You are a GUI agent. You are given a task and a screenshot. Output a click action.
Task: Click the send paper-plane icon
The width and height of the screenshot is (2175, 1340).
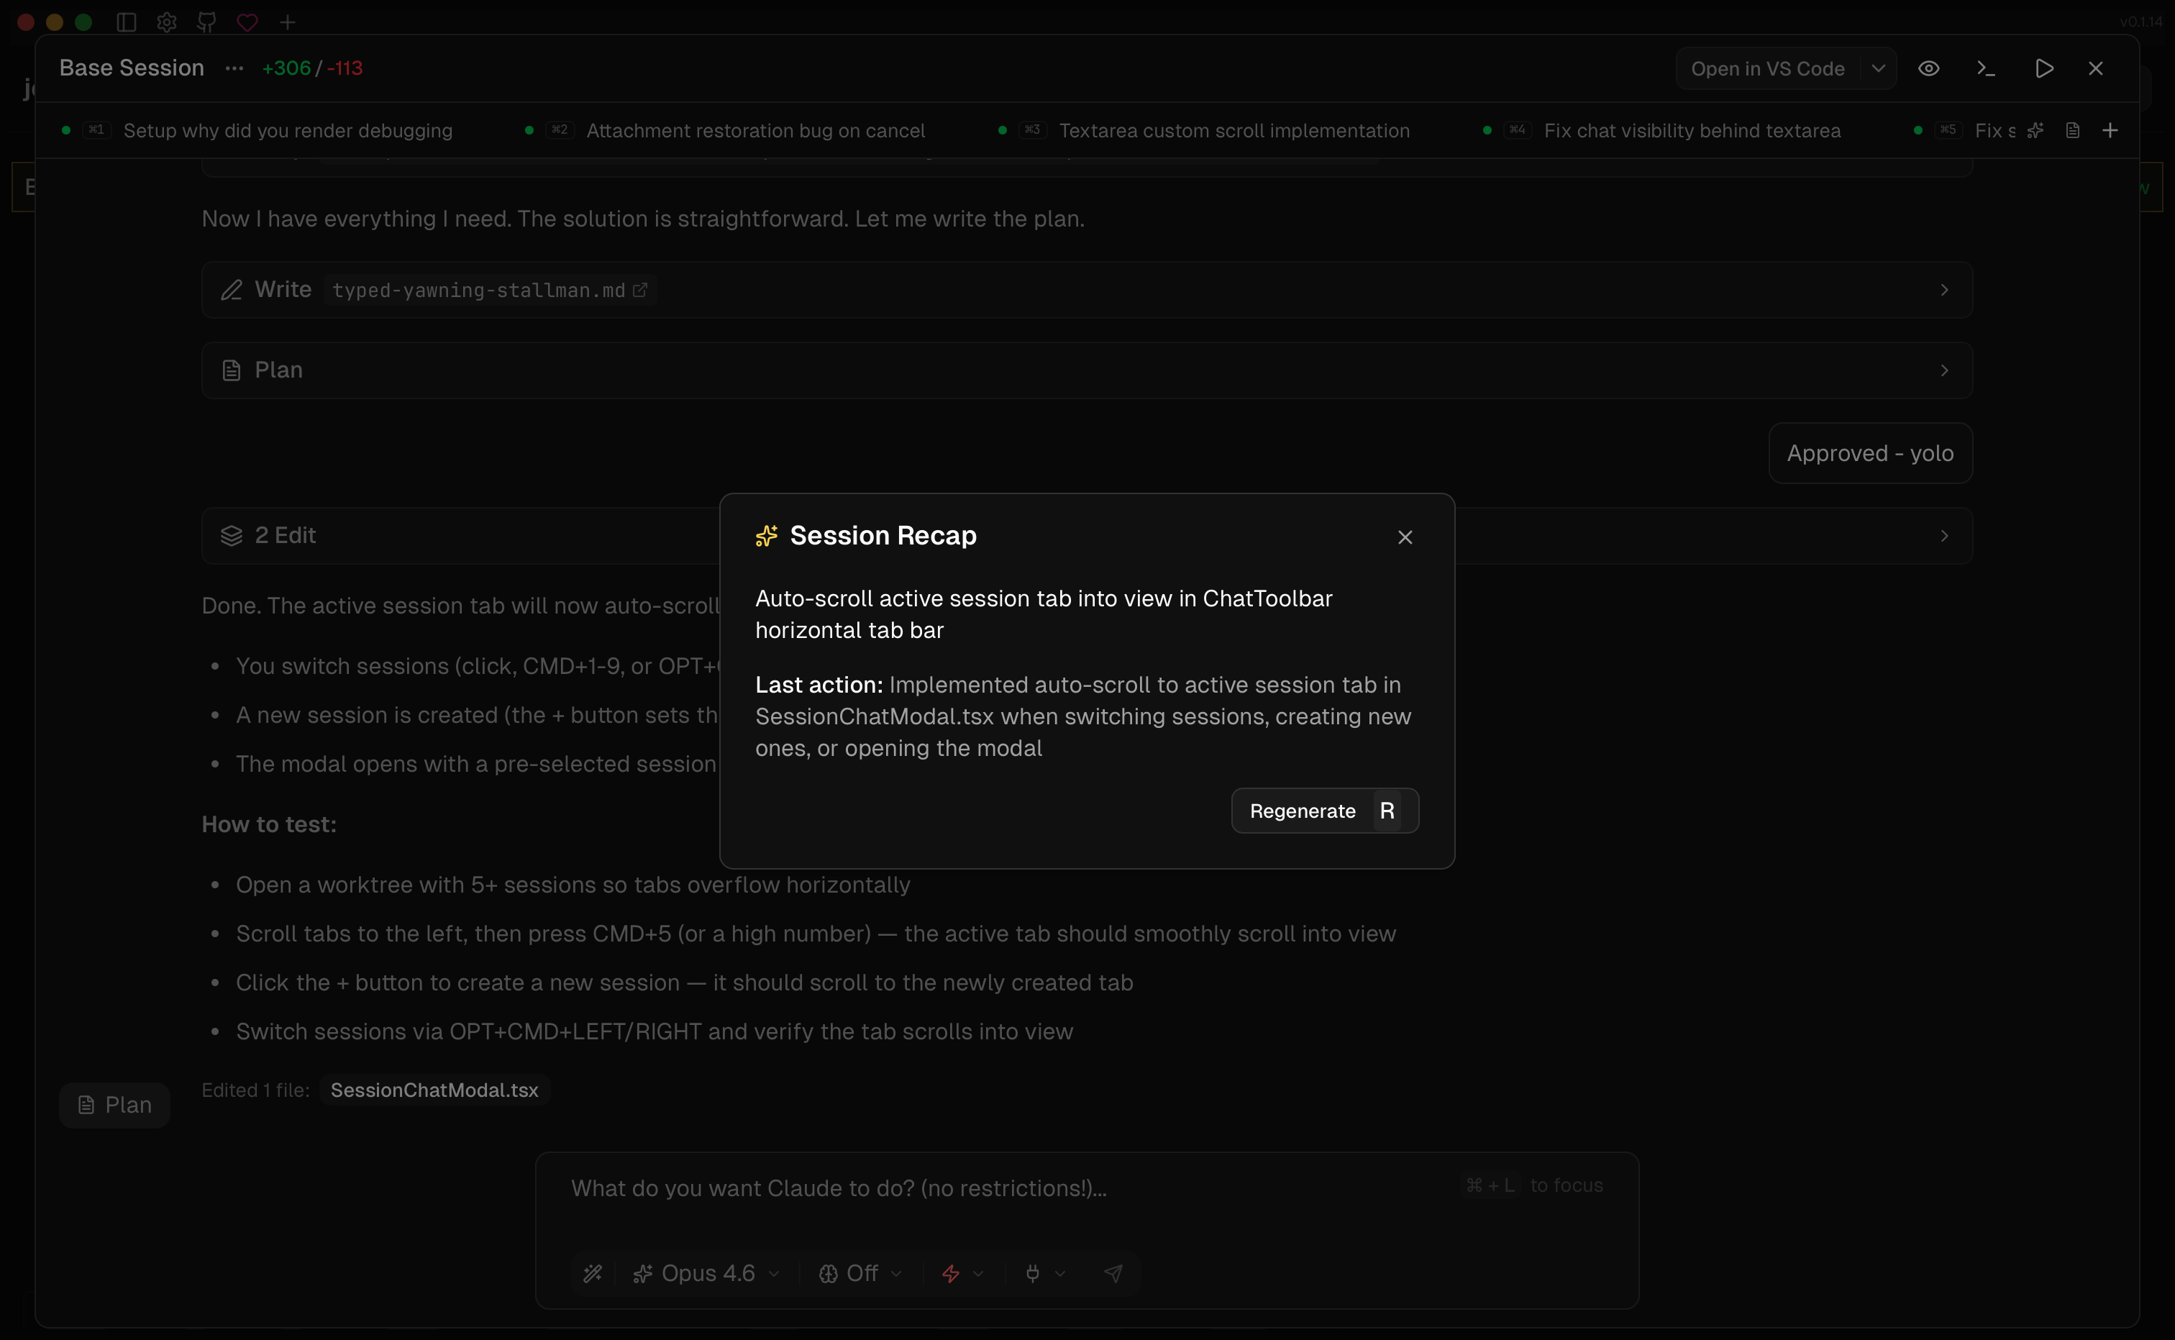click(1113, 1274)
